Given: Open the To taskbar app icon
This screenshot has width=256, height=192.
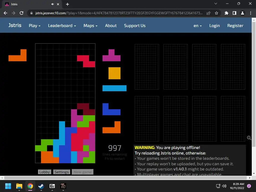Looking at the screenshot, I should click(x=63, y=186).
